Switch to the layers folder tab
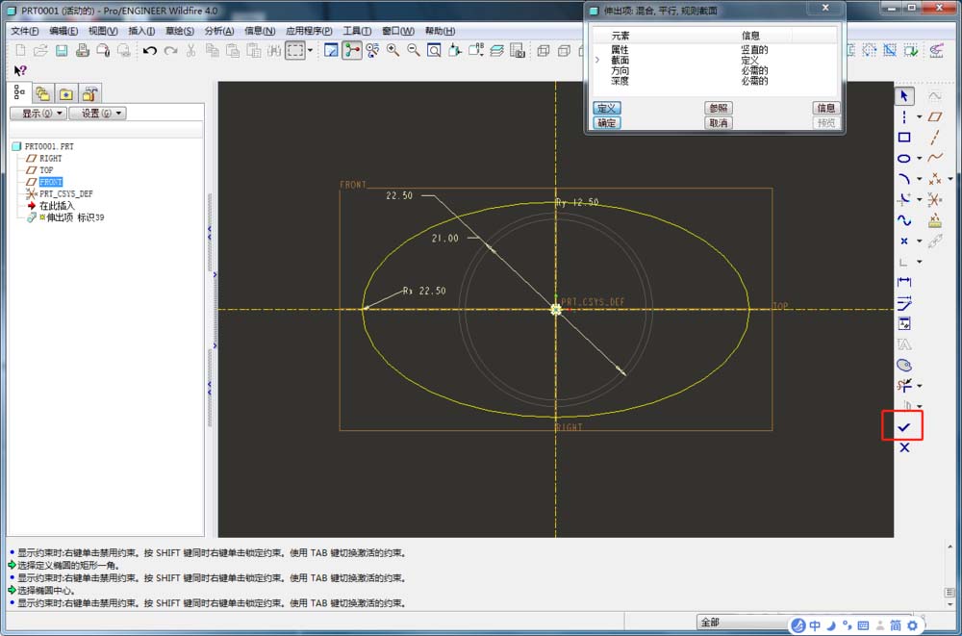Viewport: 962px width, 636px height. tap(43, 94)
